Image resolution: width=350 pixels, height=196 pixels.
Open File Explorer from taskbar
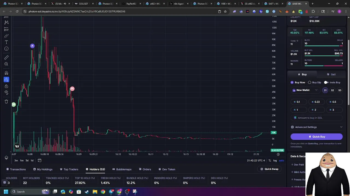point(95,192)
